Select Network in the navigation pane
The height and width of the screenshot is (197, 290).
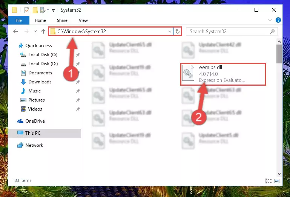[x=34, y=145]
